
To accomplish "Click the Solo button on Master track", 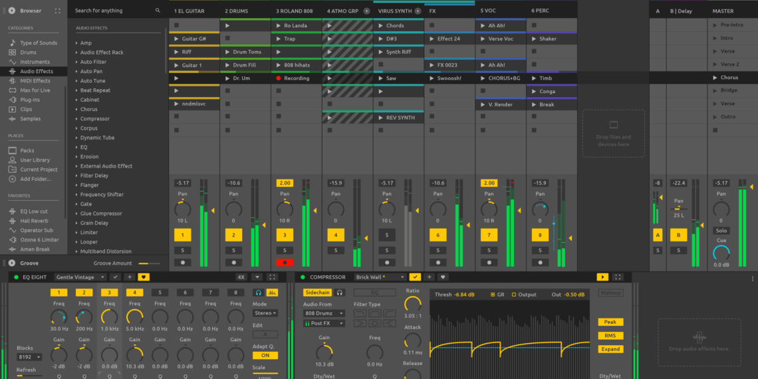I will click(721, 231).
